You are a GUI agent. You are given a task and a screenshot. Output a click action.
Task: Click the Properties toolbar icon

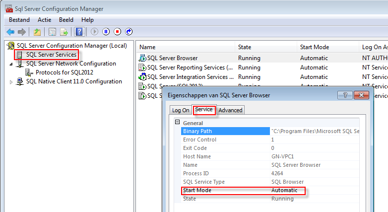(52, 32)
